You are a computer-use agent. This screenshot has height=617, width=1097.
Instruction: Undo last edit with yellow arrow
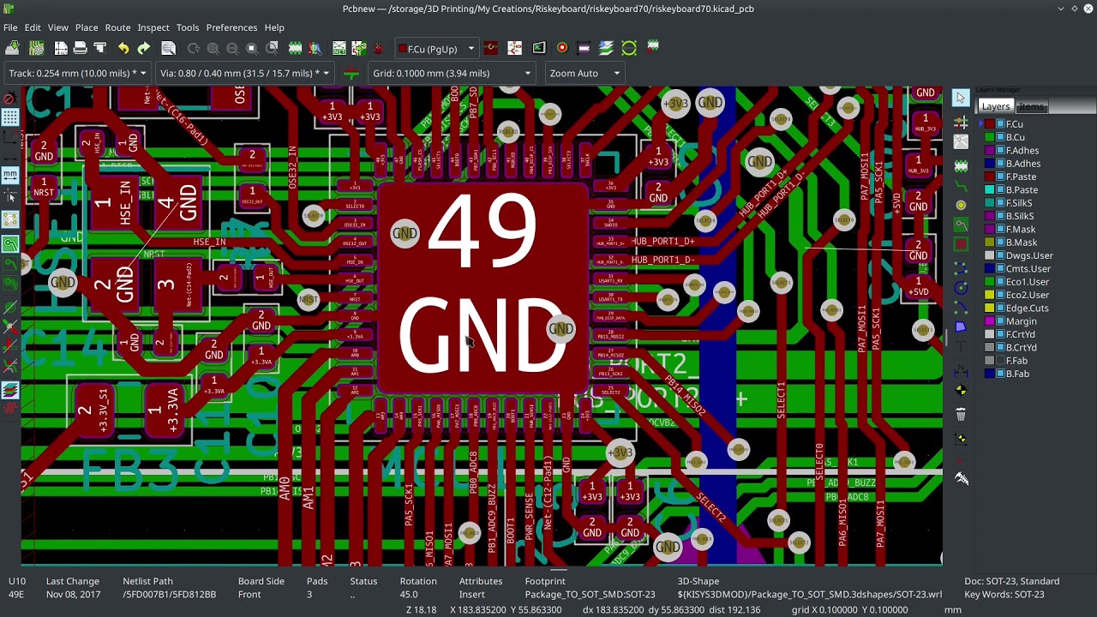click(x=123, y=48)
